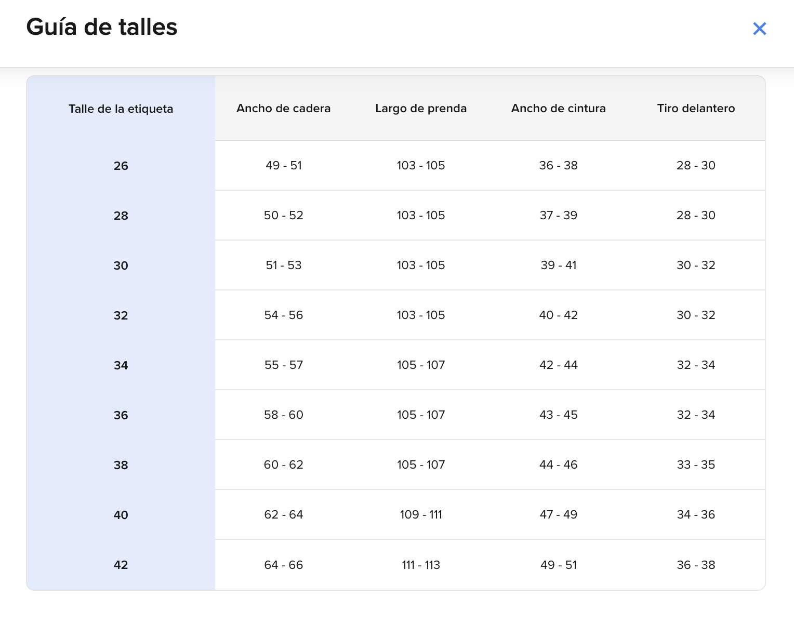Select size 32 row label
This screenshot has height=624, width=794.
(x=121, y=315)
